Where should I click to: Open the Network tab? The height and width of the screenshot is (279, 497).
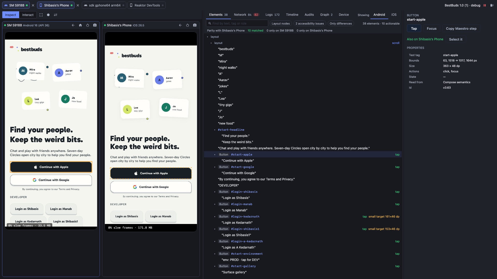246,15
